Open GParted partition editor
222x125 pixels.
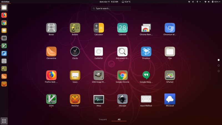[x=170, y=75]
